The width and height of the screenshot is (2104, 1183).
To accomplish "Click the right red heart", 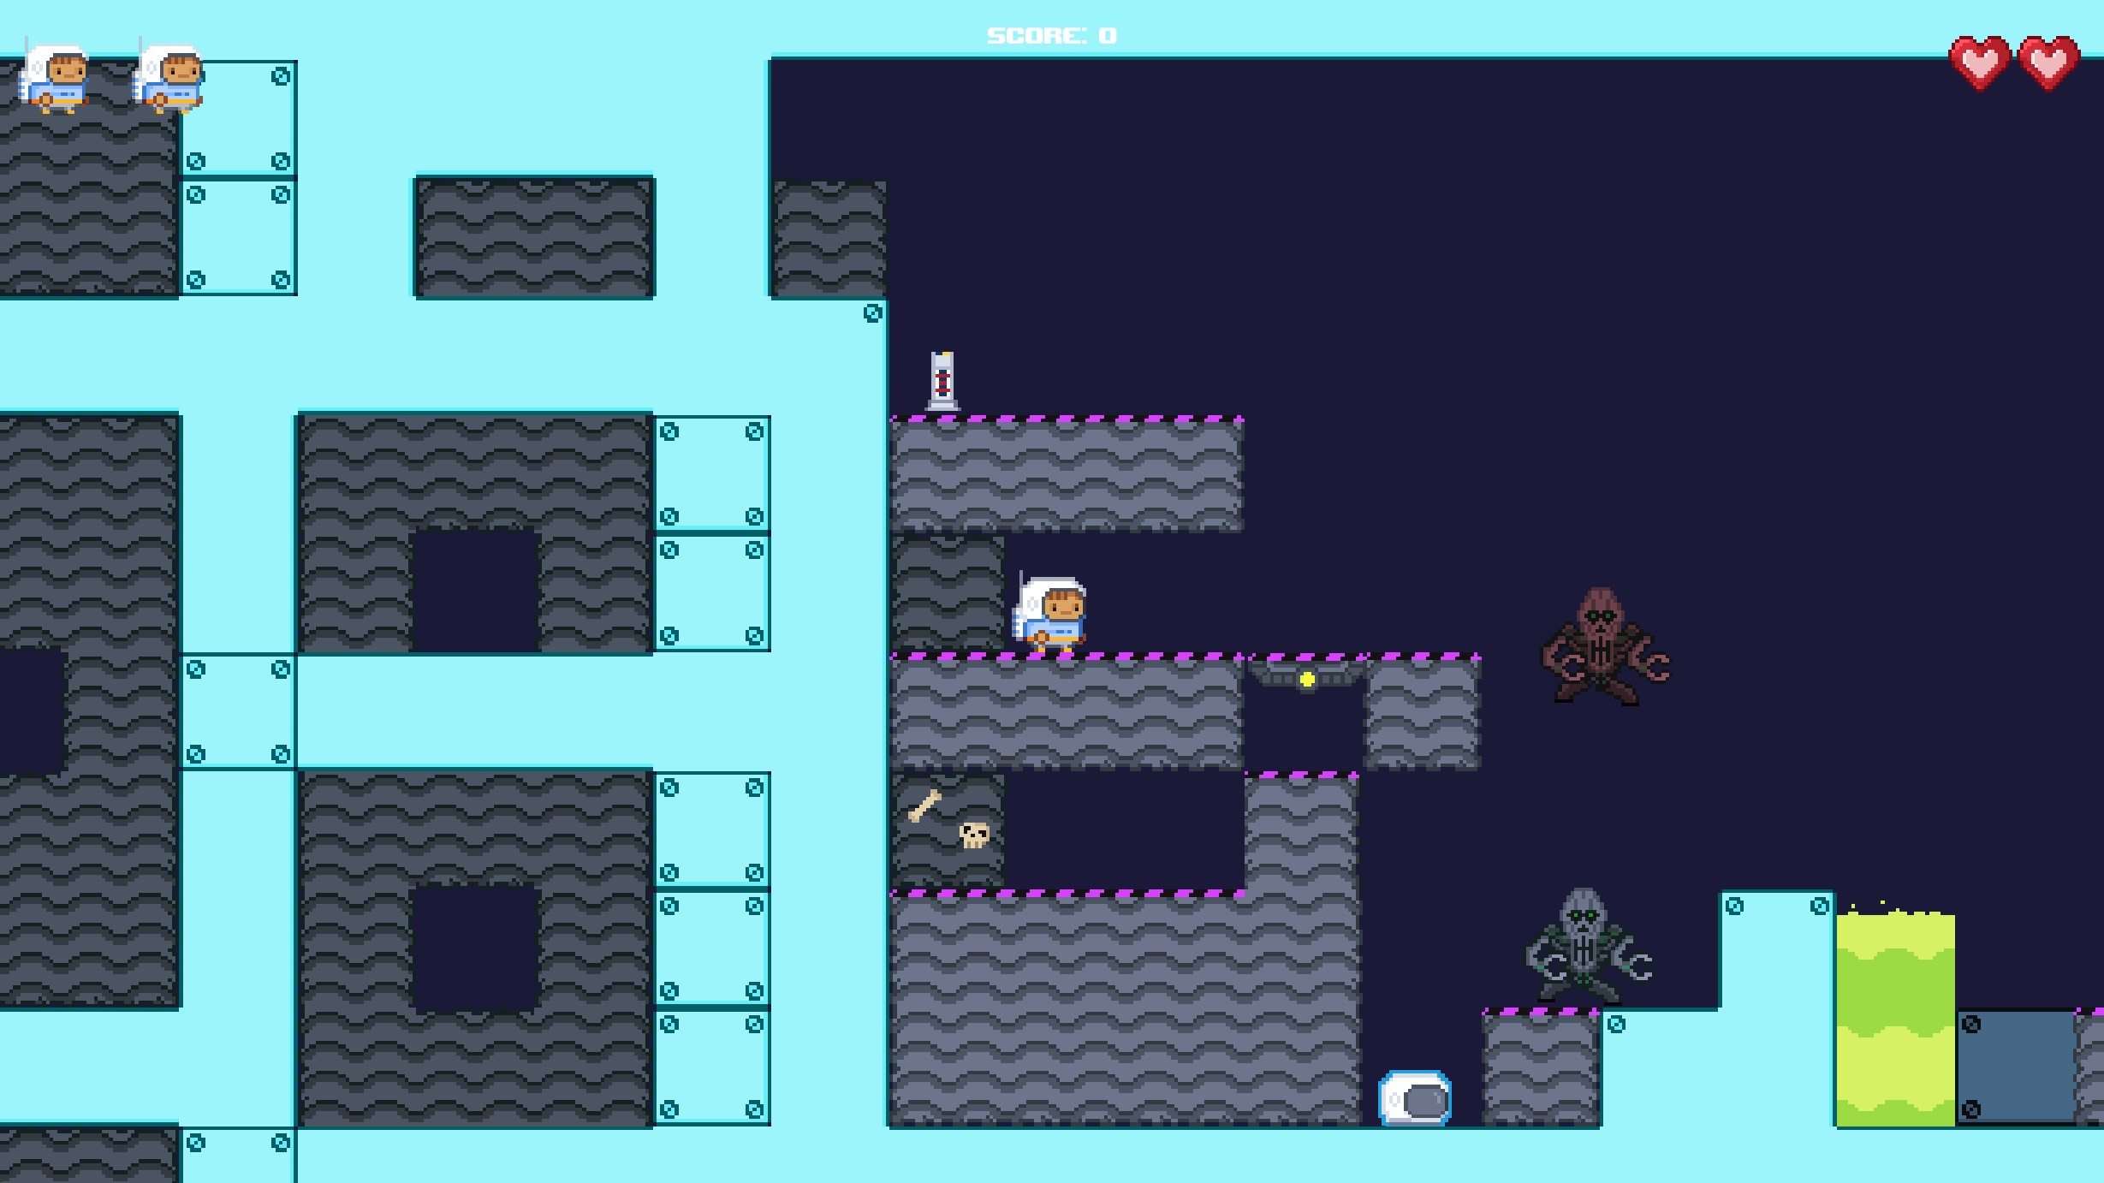I will click(2048, 62).
